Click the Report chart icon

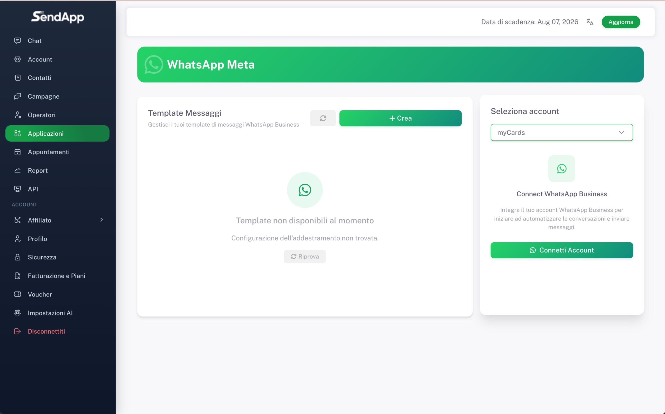coord(18,171)
